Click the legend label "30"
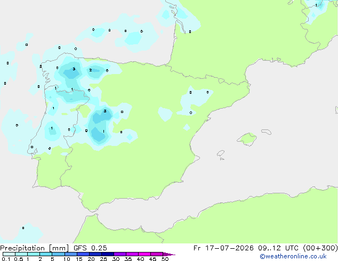 pyautogui.click(x=116, y=259)
